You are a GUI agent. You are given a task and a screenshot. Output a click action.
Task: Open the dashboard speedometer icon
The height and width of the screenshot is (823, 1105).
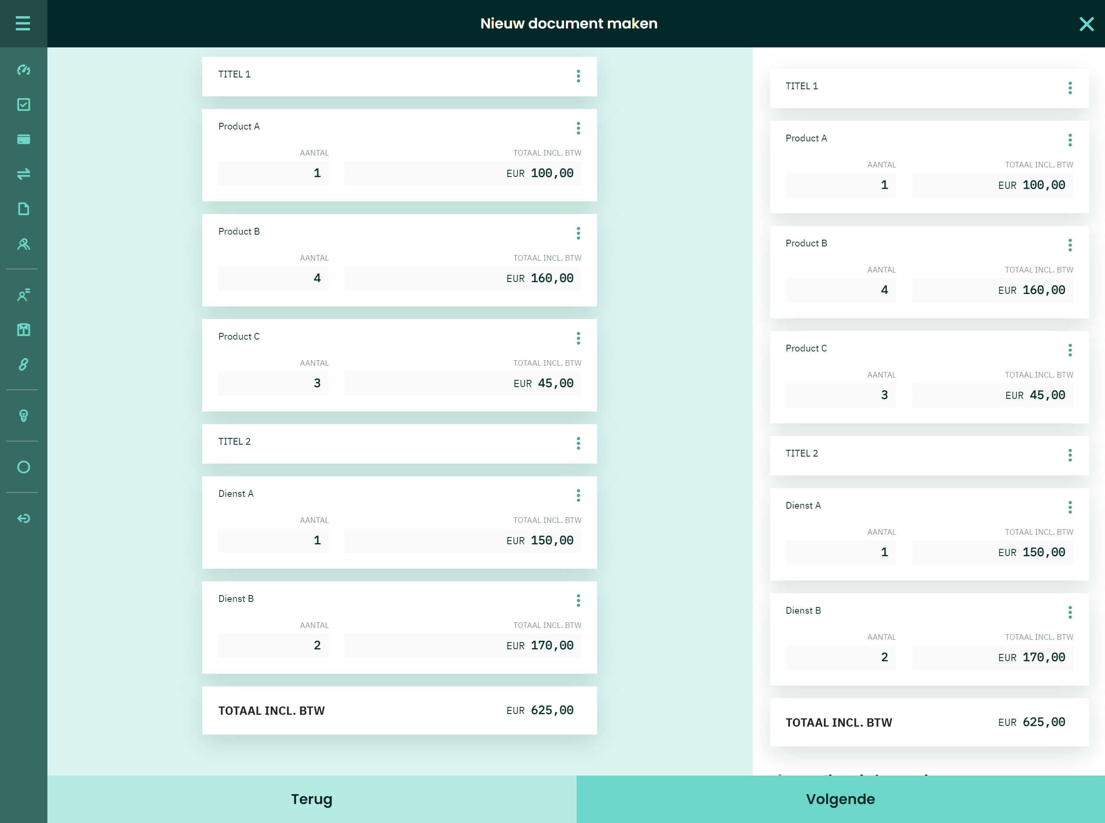coord(23,70)
